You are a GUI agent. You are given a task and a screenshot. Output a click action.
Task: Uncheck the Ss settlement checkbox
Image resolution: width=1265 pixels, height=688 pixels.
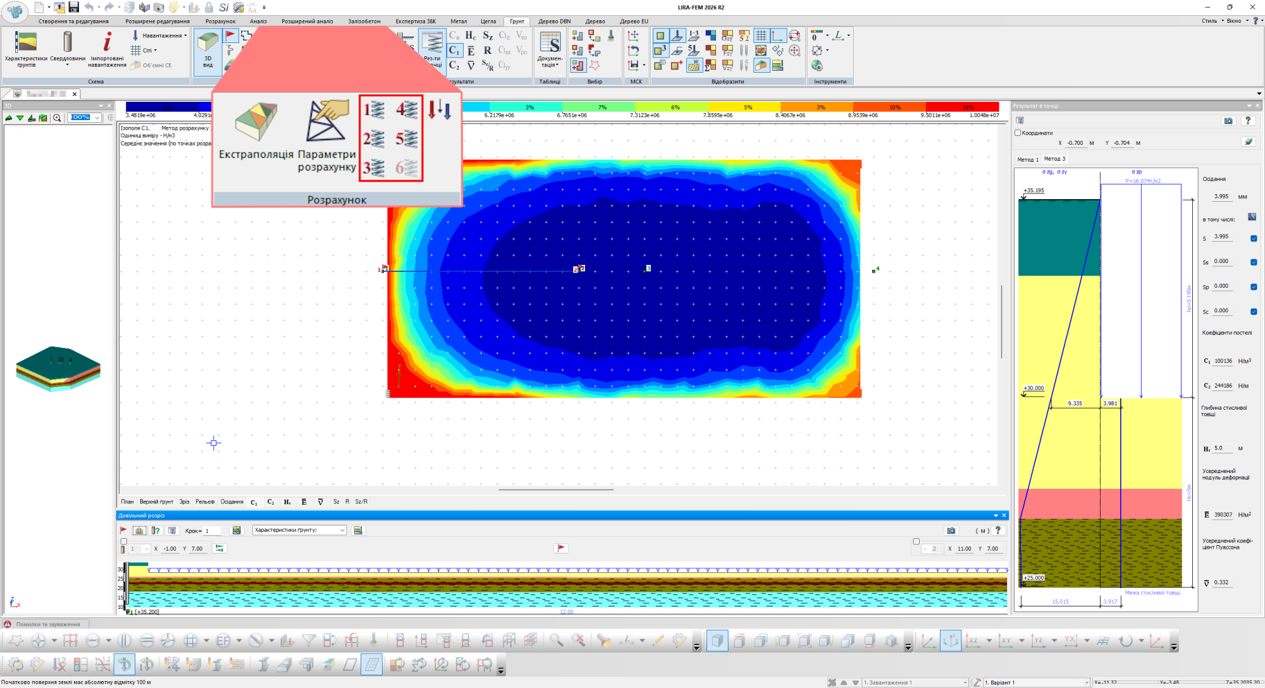[x=1254, y=262]
